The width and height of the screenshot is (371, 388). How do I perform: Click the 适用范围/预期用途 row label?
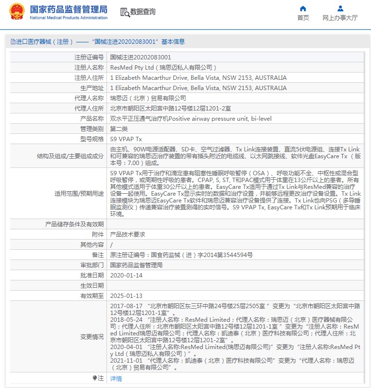(x=79, y=193)
